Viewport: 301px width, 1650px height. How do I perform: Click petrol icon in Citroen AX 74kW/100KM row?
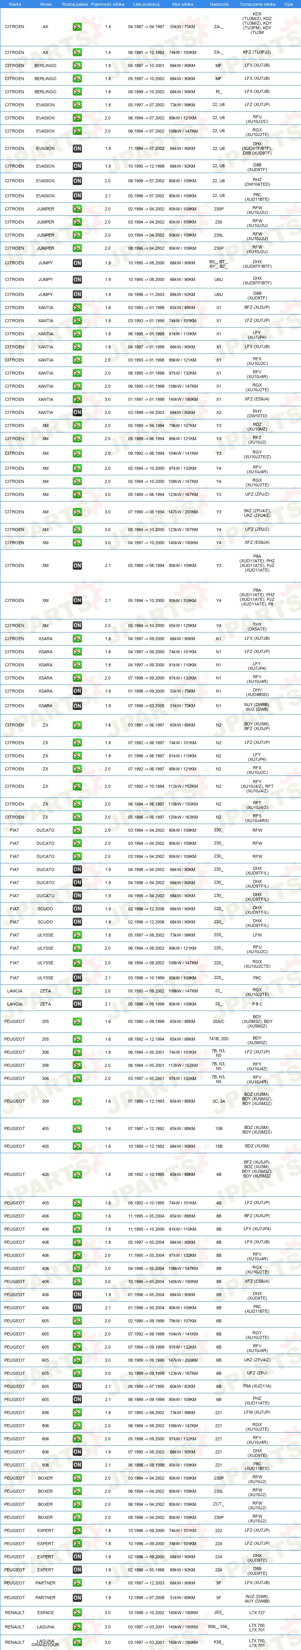[x=77, y=52]
